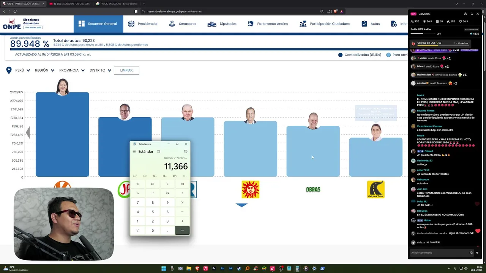Click the browser address bar URL
This screenshot has height=273, width=486.
coord(175,11)
